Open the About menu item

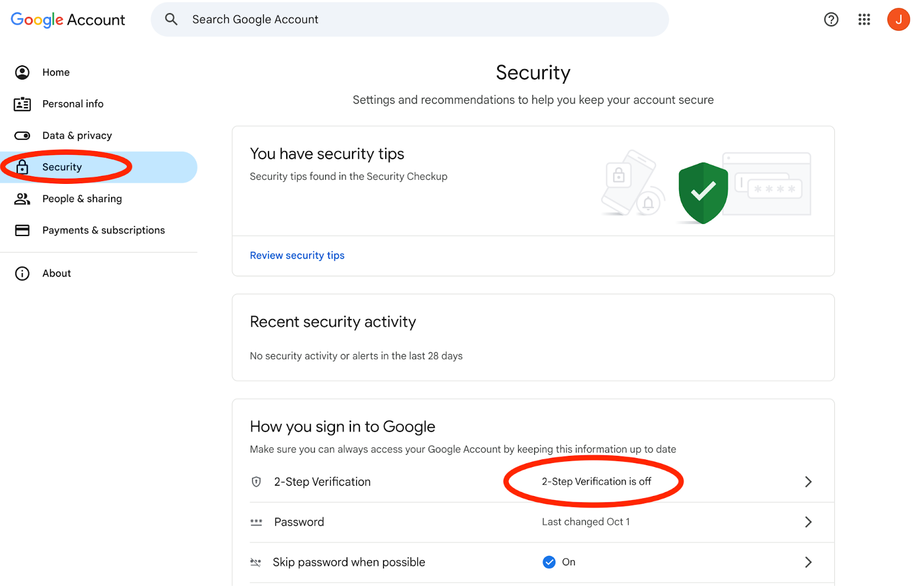tap(56, 273)
